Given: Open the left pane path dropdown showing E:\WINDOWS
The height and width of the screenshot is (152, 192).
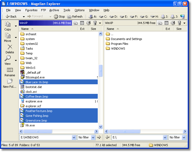Looking at the screenshot, I should pos(74,138).
